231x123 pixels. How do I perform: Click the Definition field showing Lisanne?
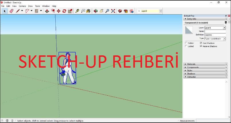[215, 35]
